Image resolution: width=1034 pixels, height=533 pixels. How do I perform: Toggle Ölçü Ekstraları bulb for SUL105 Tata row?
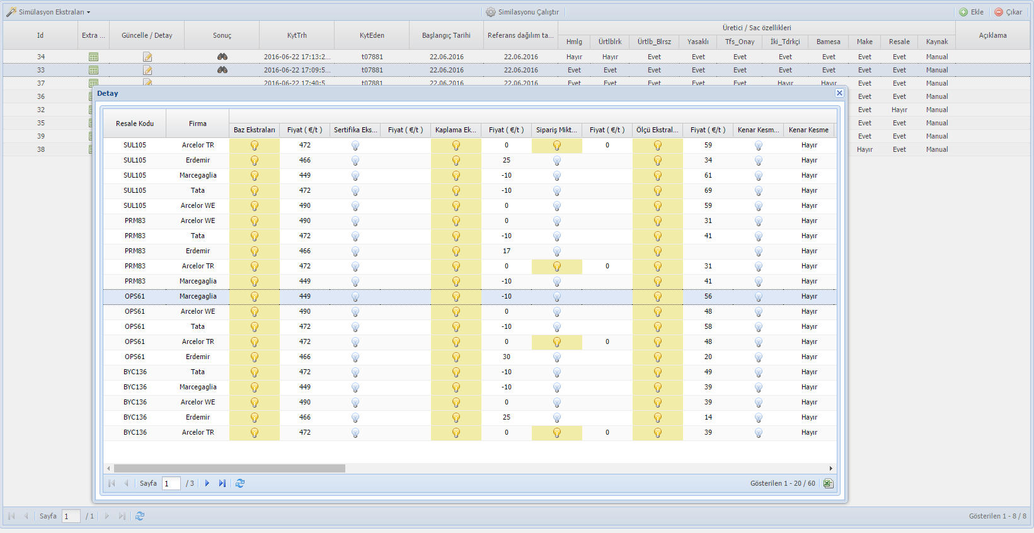(658, 190)
